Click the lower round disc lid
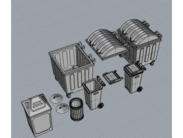This screenshot has width=183, height=138. [61, 108]
